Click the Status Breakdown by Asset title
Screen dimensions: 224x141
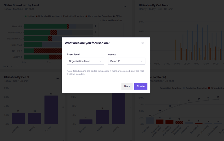22,5
